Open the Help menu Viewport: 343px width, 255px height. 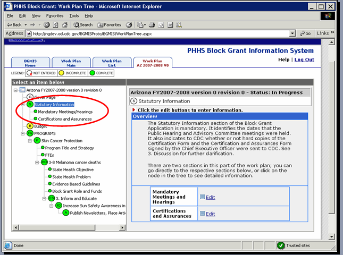coord(89,16)
